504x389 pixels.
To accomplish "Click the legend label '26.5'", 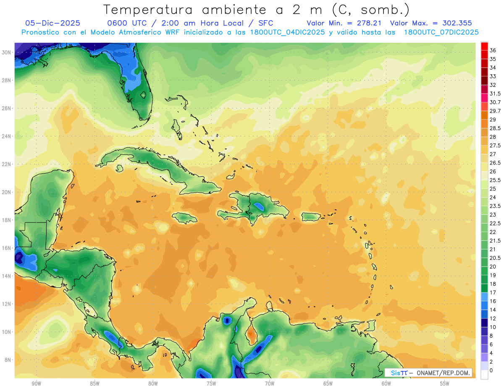I will [x=495, y=163].
